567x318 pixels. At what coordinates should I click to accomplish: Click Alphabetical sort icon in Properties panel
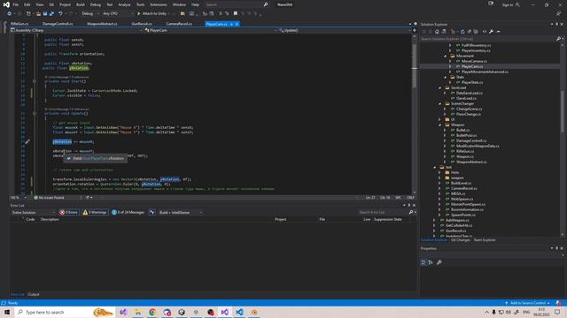coord(431,262)
